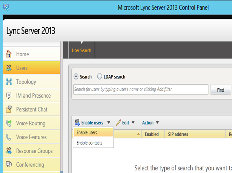Open the Voice Features section label
The height and width of the screenshot is (173, 232).
click(31, 137)
